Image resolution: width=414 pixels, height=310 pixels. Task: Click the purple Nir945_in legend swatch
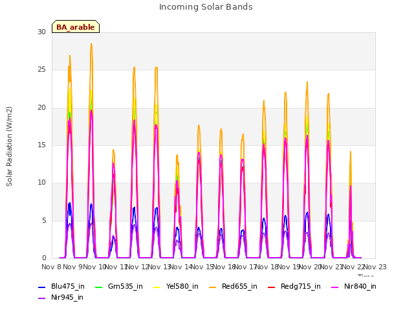(41, 298)
